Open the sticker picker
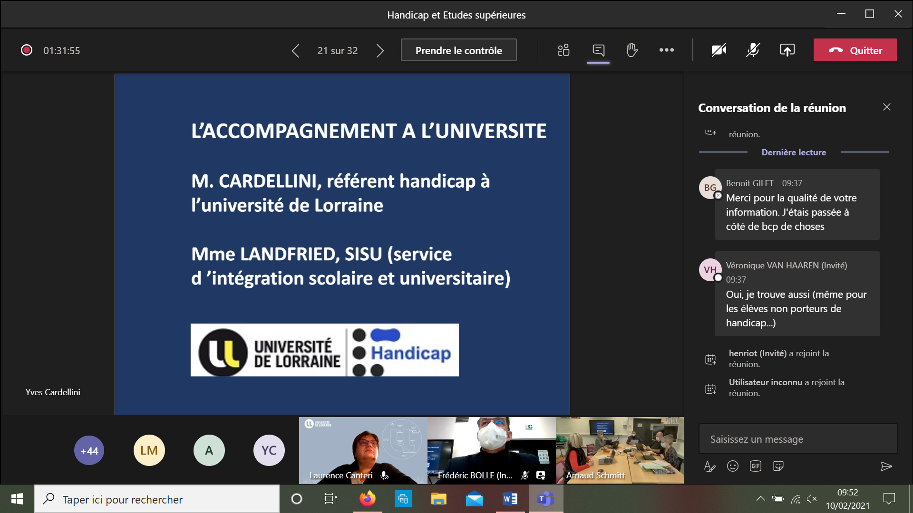Image resolution: width=913 pixels, height=513 pixels. (x=778, y=466)
